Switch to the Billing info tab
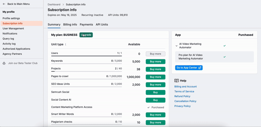This screenshot has height=127, width=261. pyautogui.click(x=70, y=25)
